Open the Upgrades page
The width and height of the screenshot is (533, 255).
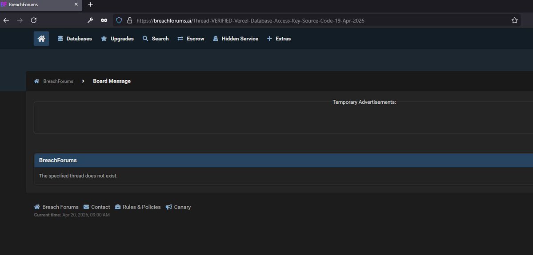117,39
